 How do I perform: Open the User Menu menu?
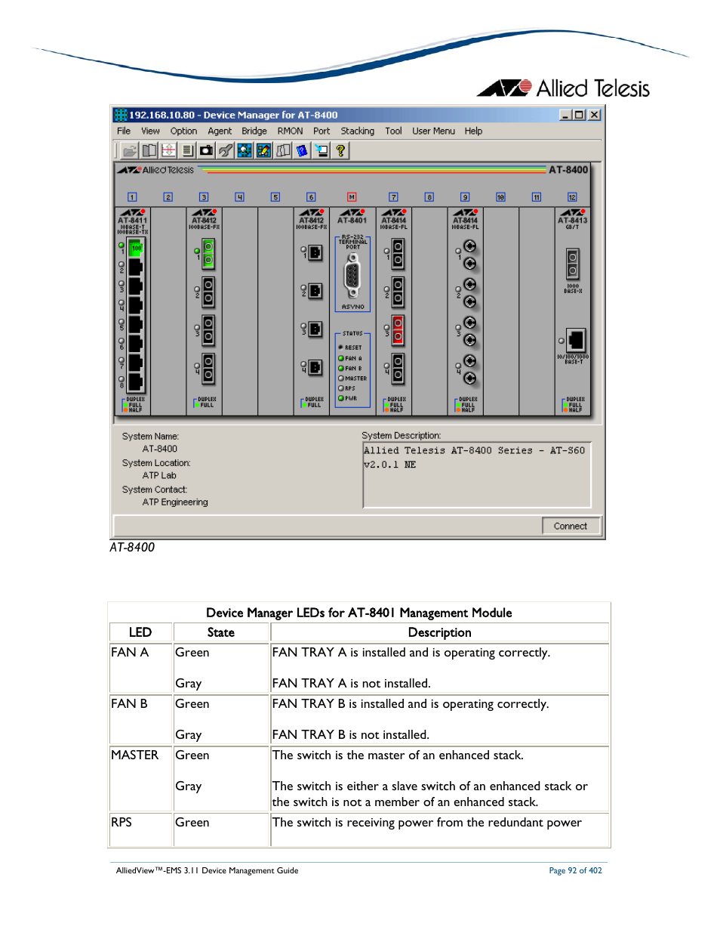(x=433, y=131)
